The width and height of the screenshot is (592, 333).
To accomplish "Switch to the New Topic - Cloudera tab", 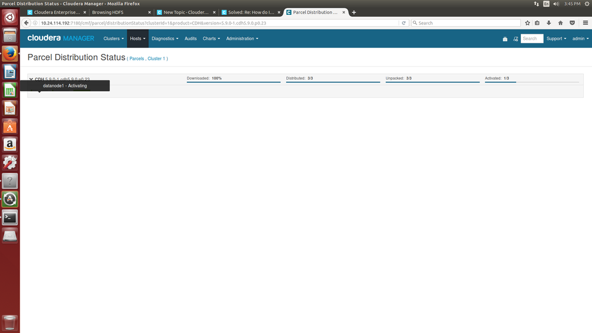I will pos(185,12).
